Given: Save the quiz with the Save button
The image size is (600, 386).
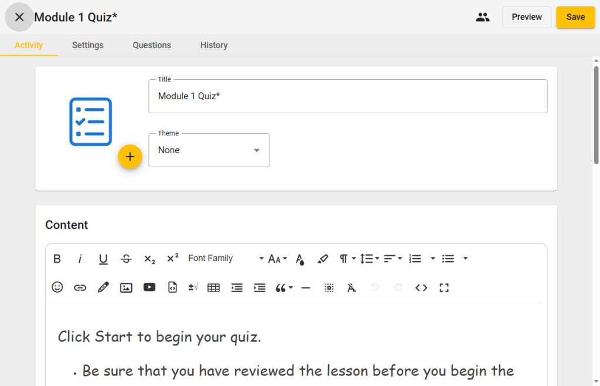Looking at the screenshot, I should (x=575, y=17).
